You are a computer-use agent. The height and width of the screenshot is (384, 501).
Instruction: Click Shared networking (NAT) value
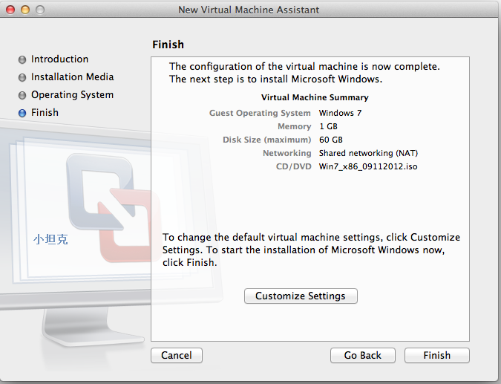pyautogui.click(x=368, y=153)
